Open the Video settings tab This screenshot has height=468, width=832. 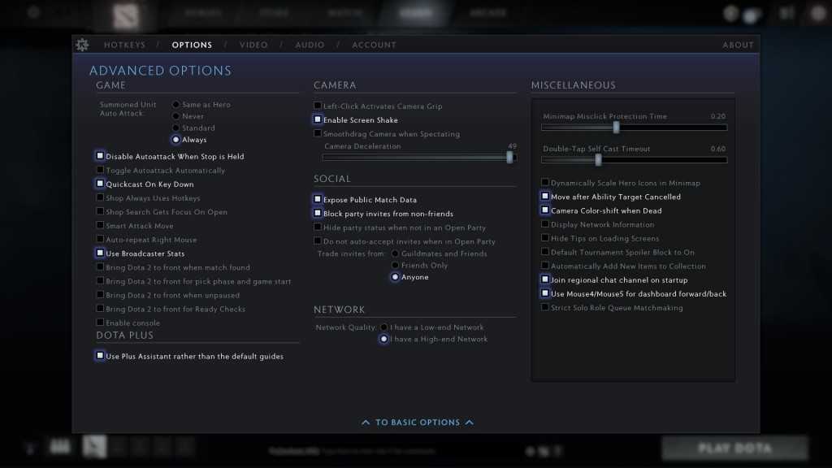pos(253,45)
